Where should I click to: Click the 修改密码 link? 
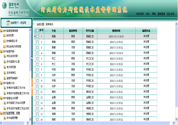140,14
